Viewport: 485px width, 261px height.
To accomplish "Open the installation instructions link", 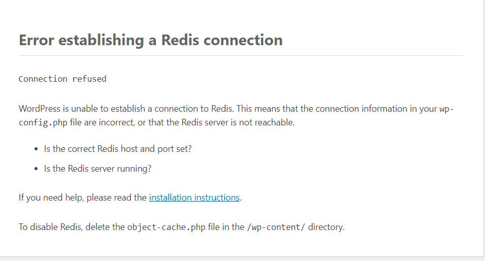I will click(194, 198).
